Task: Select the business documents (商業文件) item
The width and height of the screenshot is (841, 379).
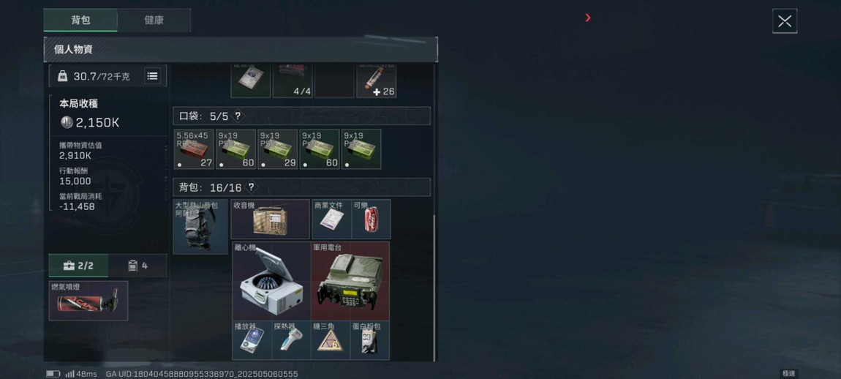Action: click(x=331, y=219)
